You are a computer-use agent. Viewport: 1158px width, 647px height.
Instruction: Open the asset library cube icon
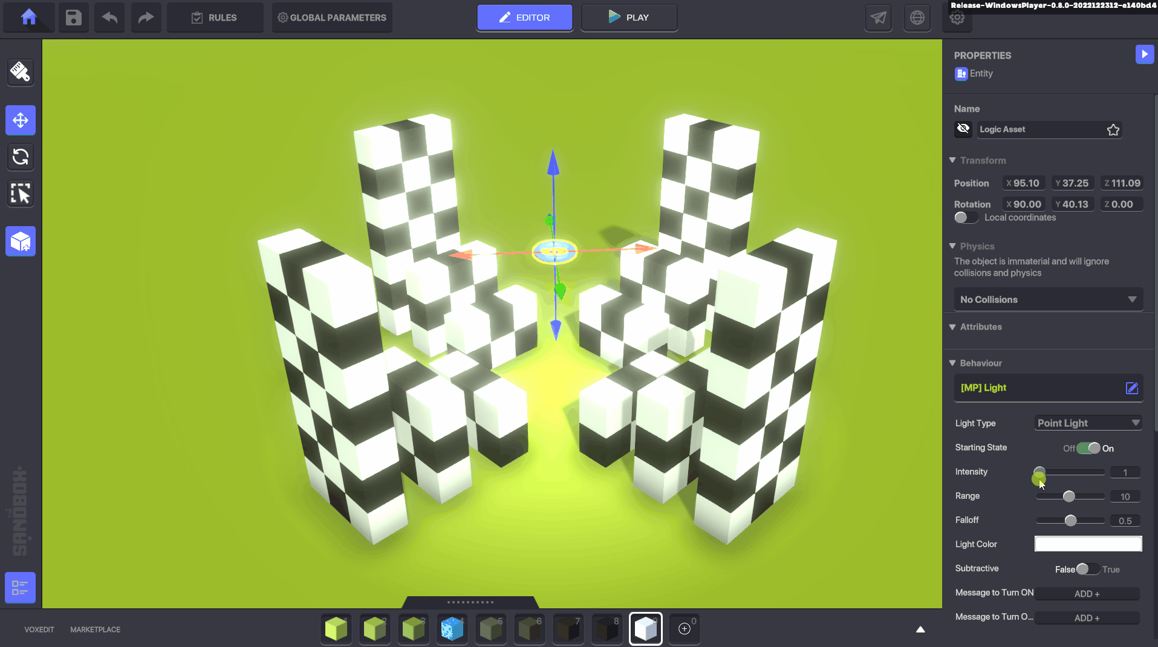pos(21,242)
